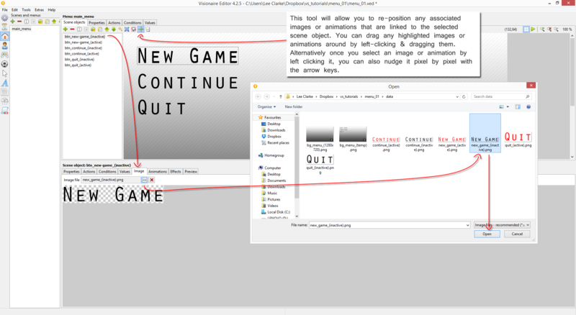Screen dimensions: 576x315
Task: Open the Scenes home icon in left sidebar
Action: [x=5, y=36]
